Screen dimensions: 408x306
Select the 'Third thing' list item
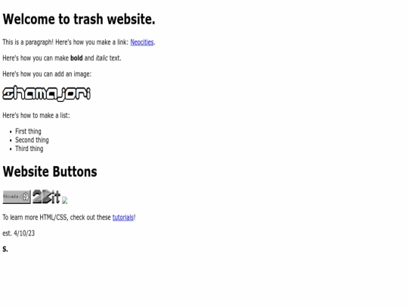point(29,149)
